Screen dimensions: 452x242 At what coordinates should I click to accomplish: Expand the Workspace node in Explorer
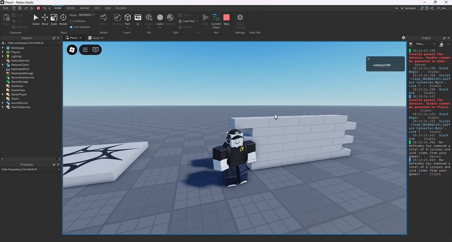[3, 47]
